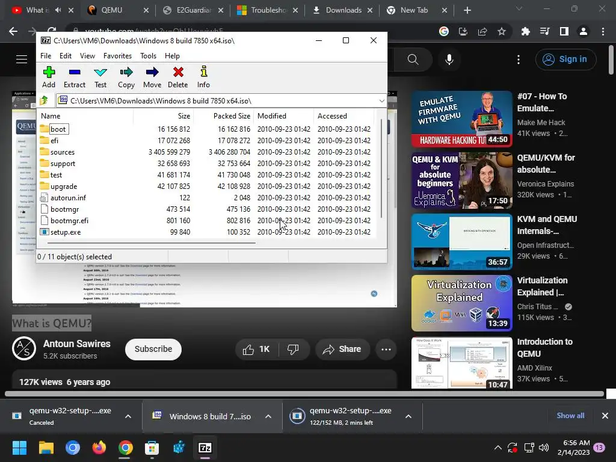The height and width of the screenshot is (462, 616).
Task: Open Windows Start menu
Action: pyautogui.click(x=19, y=448)
